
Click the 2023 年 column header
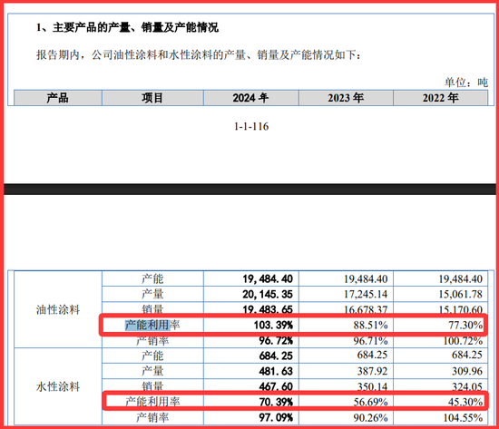click(x=346, y=98)
